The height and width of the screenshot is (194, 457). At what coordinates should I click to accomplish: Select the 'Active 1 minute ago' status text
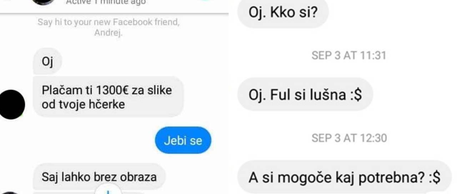[106, 2]
